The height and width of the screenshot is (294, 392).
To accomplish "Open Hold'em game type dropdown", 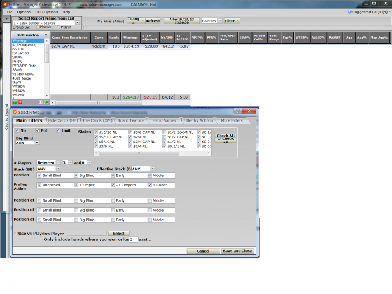I will pyautogui.click(x=220, y=21).
